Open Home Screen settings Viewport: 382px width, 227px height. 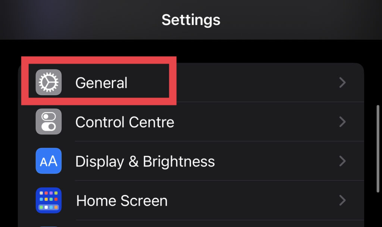pos(149,200)
